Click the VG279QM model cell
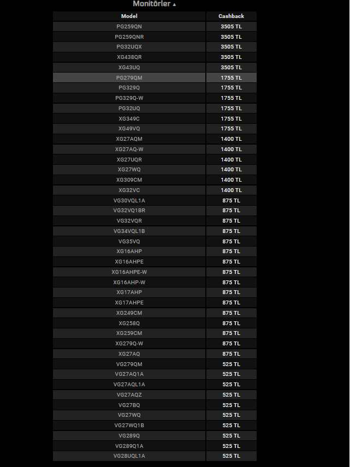The width and height of the screenshot is (350, 467). coord(129,364)
